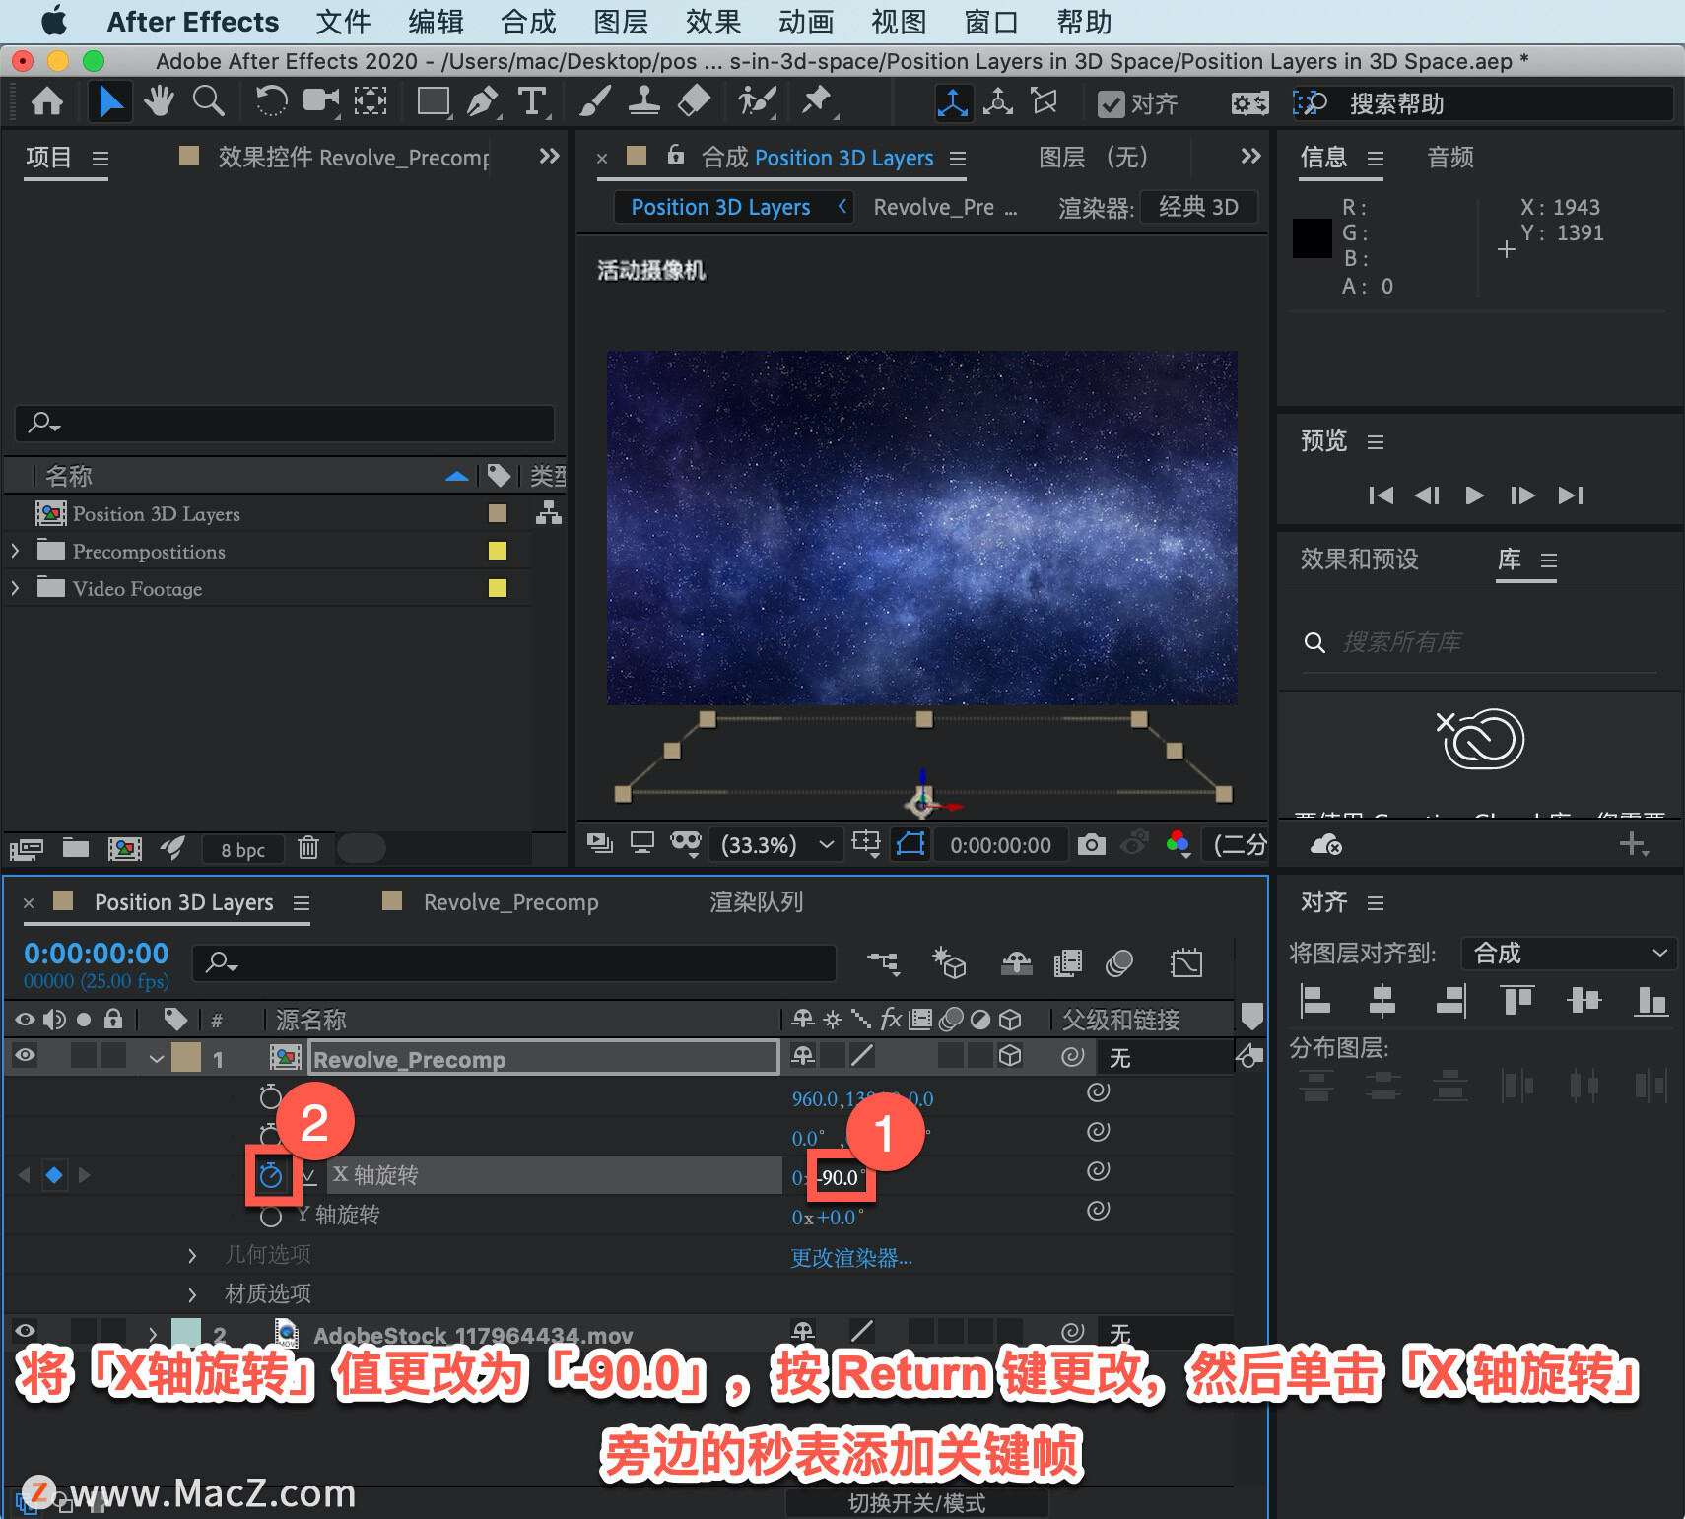Select the Selection arrow tool
1685x1519 pixels.
[110, 101]
